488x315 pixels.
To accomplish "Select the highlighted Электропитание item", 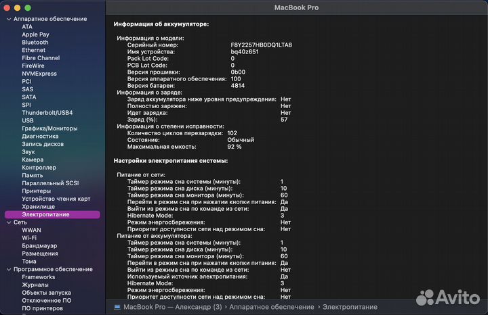I will [x=45, y=214].
